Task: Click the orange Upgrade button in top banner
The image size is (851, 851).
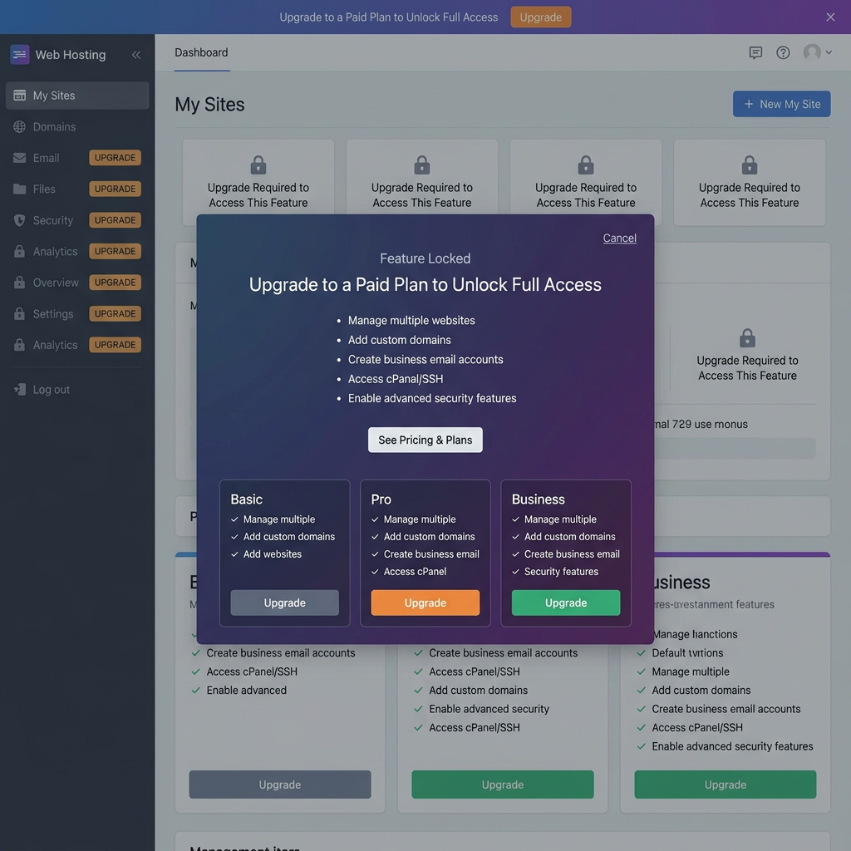Action: (540, 17)
